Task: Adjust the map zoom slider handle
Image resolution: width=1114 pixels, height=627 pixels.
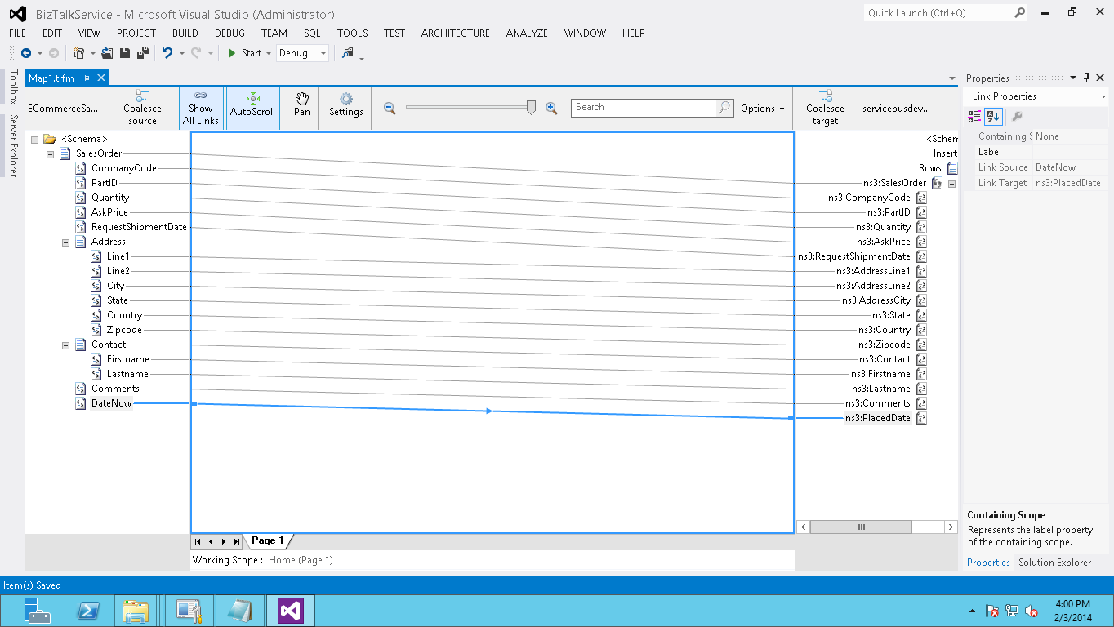Action: point(532,107)
